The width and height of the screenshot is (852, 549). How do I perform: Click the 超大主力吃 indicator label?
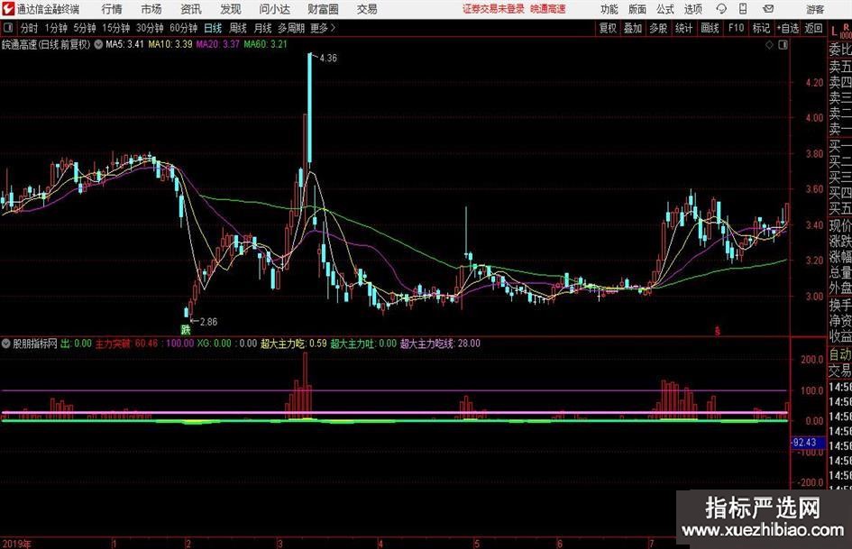click(x=284, y=343)
